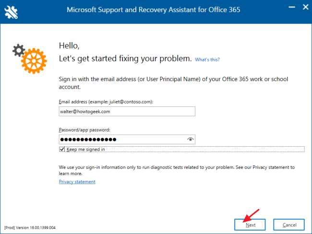Focus the Email address input field
The width and height of the screenshot is (312, 234).
(x=127, y=111)
